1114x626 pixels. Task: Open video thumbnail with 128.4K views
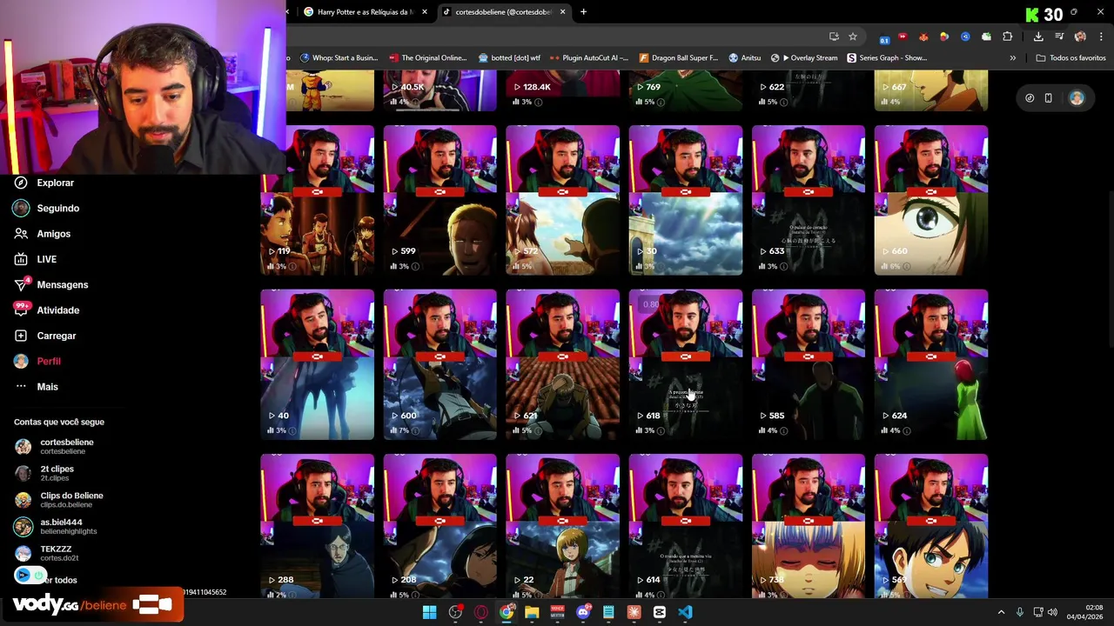point(563,90)
